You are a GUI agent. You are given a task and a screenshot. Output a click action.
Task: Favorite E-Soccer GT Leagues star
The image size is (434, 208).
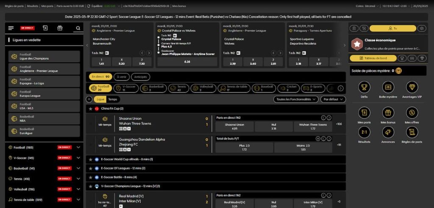pyautogui.click(x=91, y=168)
